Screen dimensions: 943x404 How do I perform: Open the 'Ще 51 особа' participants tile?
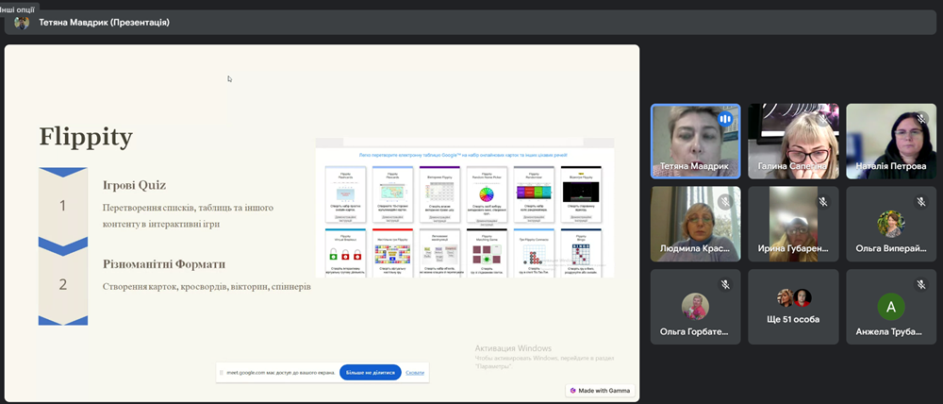[793, 307]
